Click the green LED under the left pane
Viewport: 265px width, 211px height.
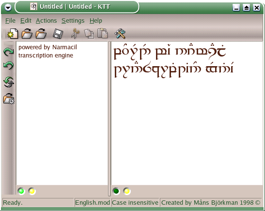click(21, 191)
